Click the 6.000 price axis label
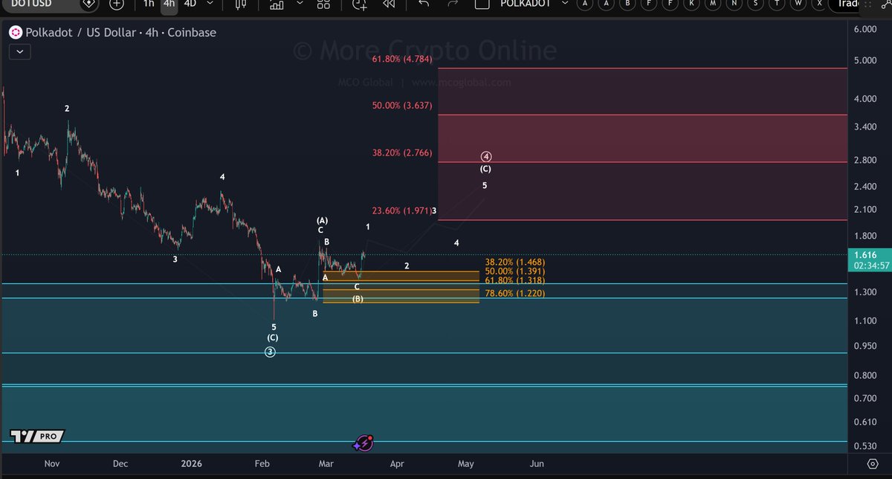The image size is (892, 479). click(x=866, y=28)
